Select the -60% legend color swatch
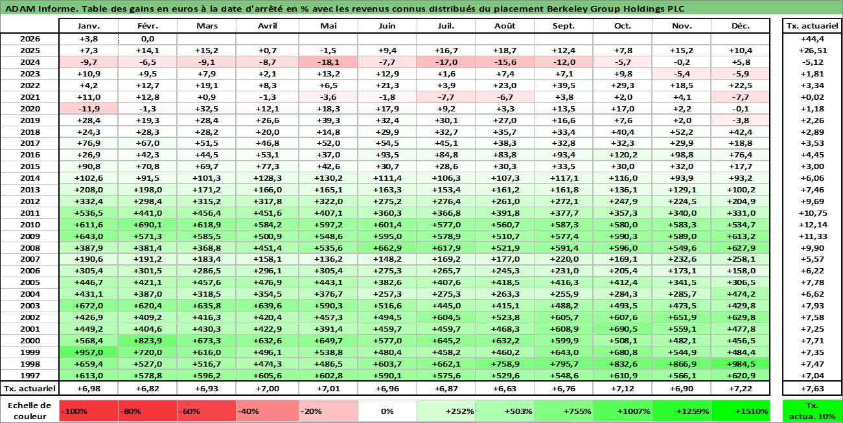843x423 pixels. tap(206, 411)
